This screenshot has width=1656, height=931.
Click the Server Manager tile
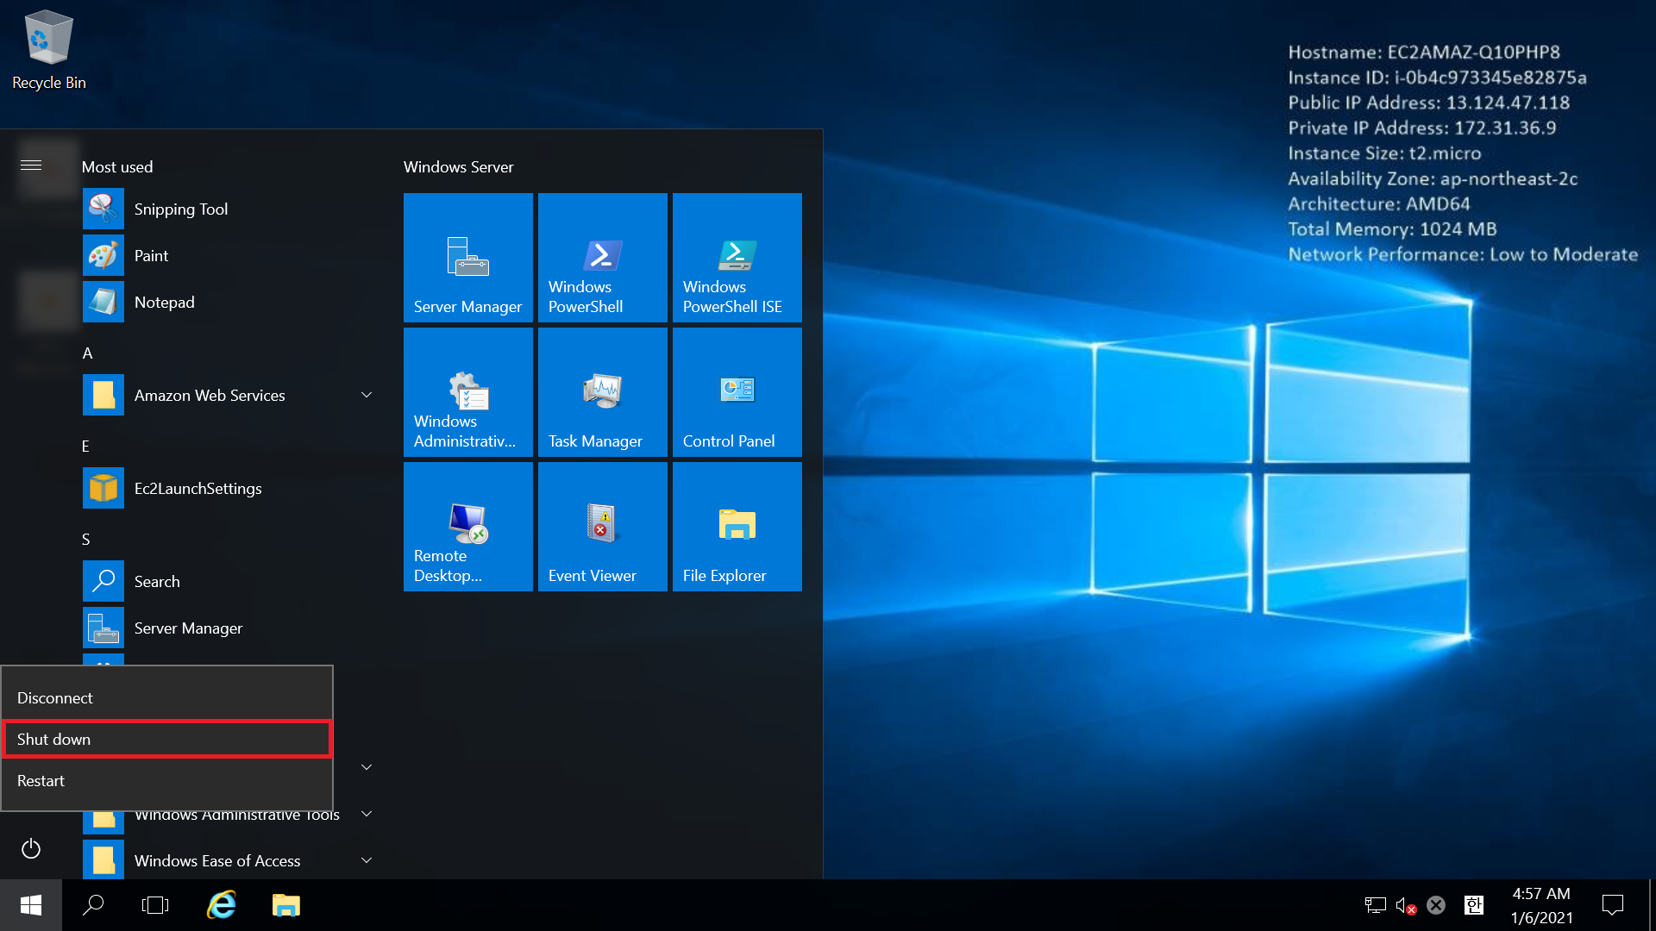[x=468, y=258]
